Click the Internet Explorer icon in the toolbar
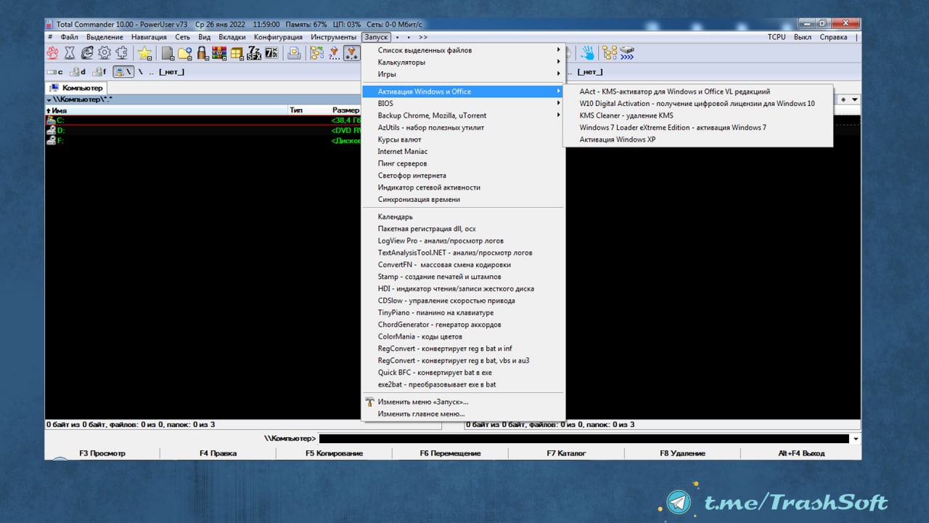 (x=87, y=52)
